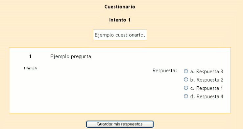Click the Cuestionario page heading

(x=120, y=7)
